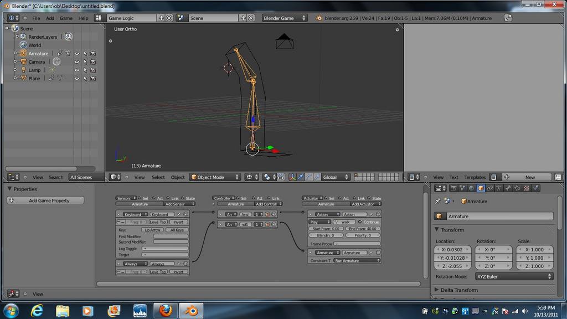
Task: Enable the scale manipulator icon
Action: point(317,177)
